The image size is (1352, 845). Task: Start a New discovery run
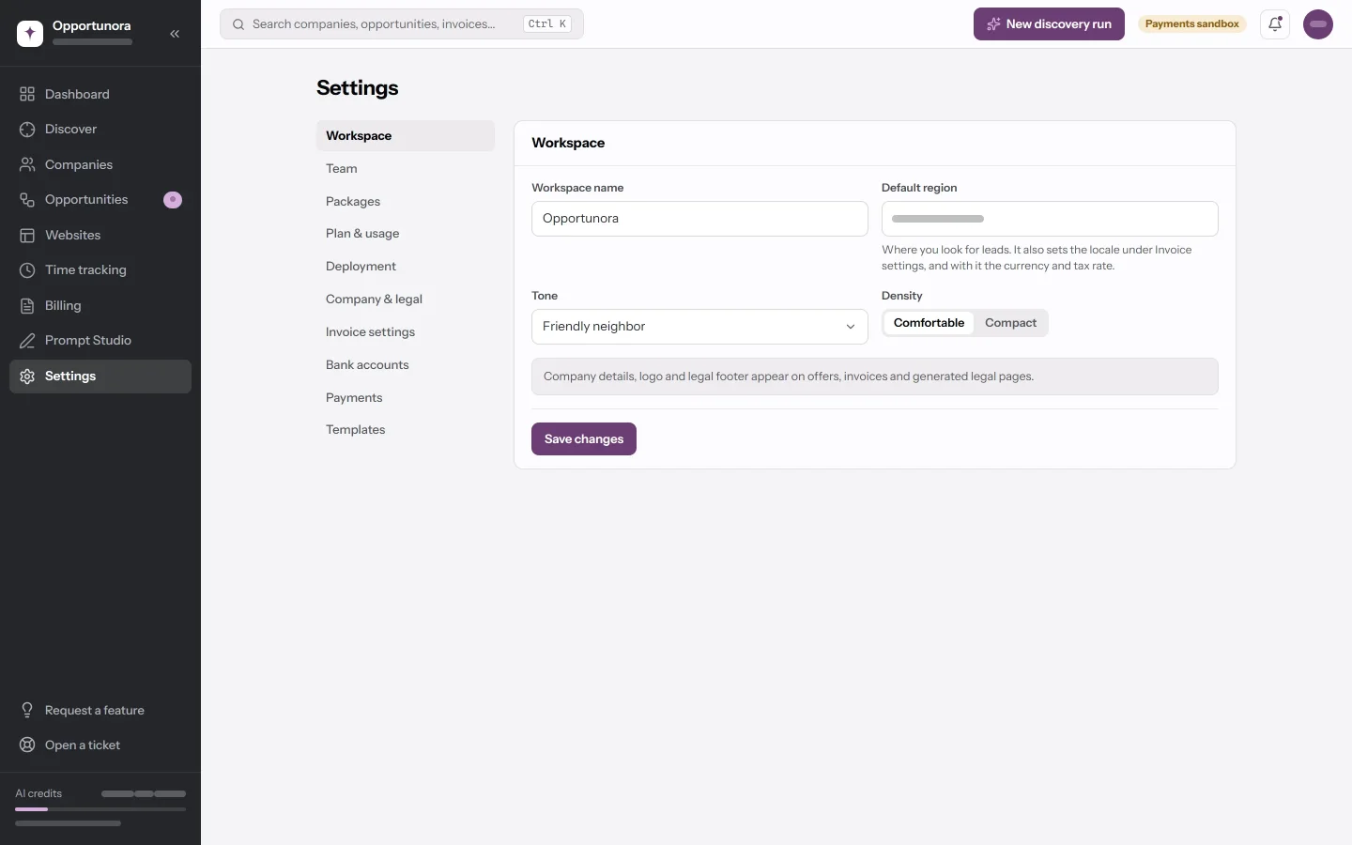1049,24
